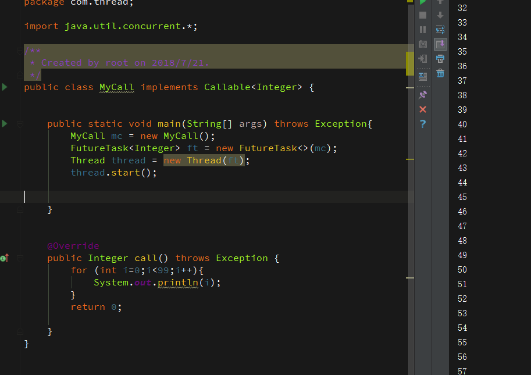Collapse the Javadoc comment block

point(20,51)
